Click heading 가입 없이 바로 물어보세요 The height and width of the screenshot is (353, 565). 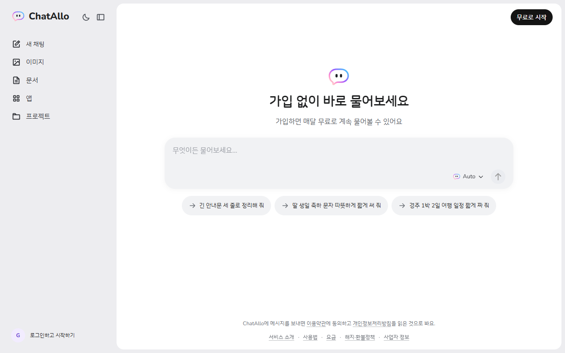(339, 101)
